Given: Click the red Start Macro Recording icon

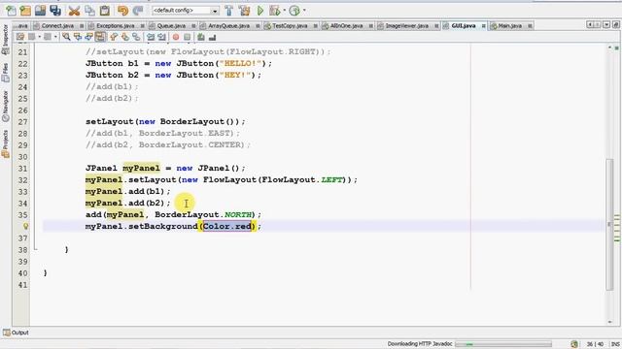Looking at the screenshot, I should [x=176, y=37].
